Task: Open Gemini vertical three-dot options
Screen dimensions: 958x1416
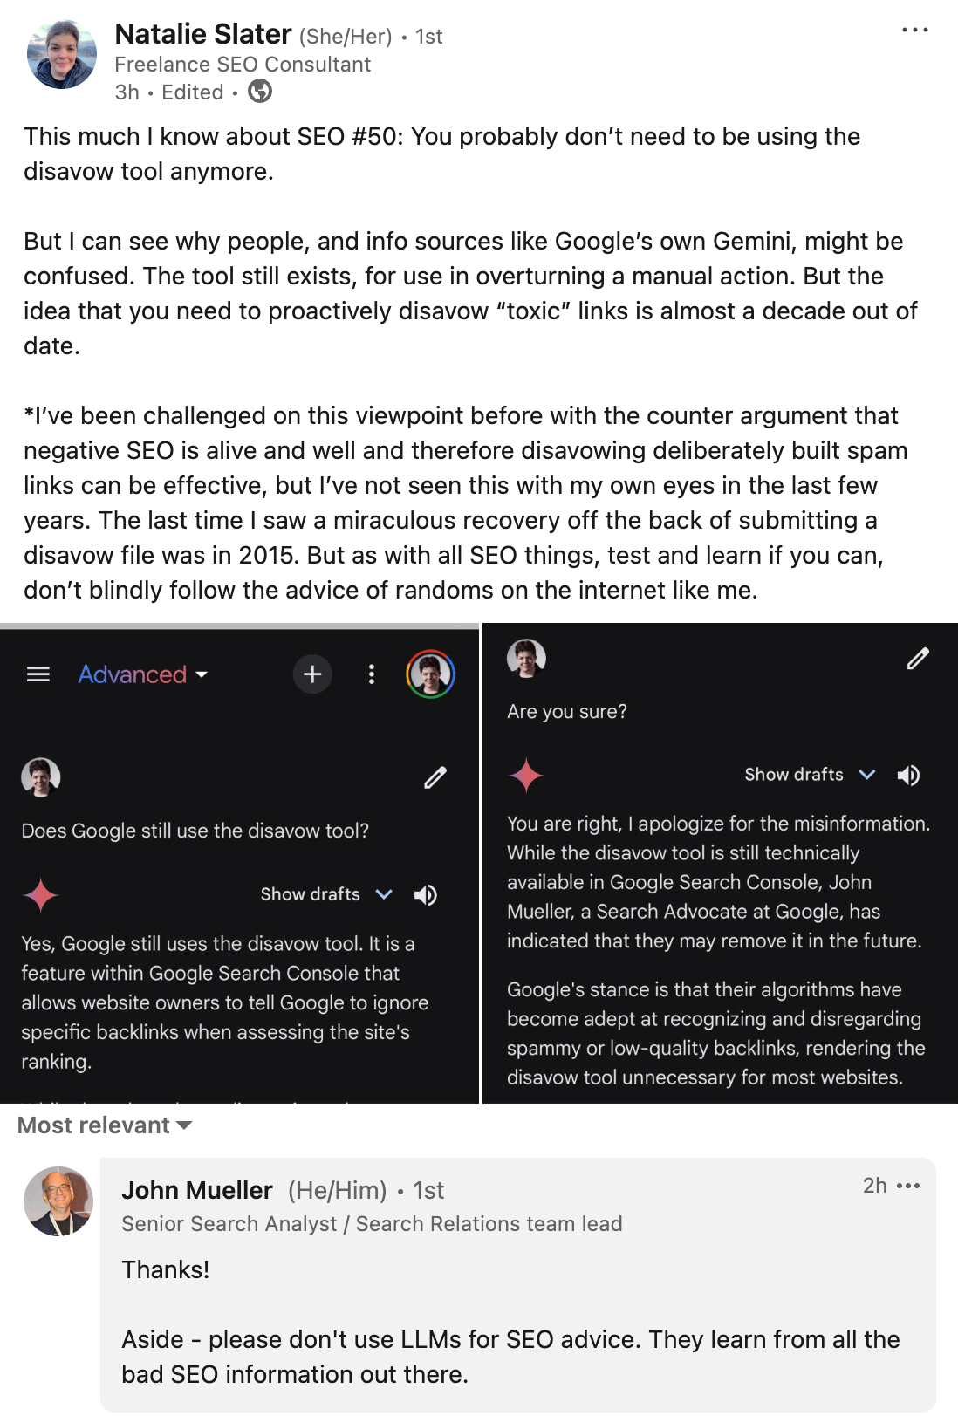Action: click(372, 674)
